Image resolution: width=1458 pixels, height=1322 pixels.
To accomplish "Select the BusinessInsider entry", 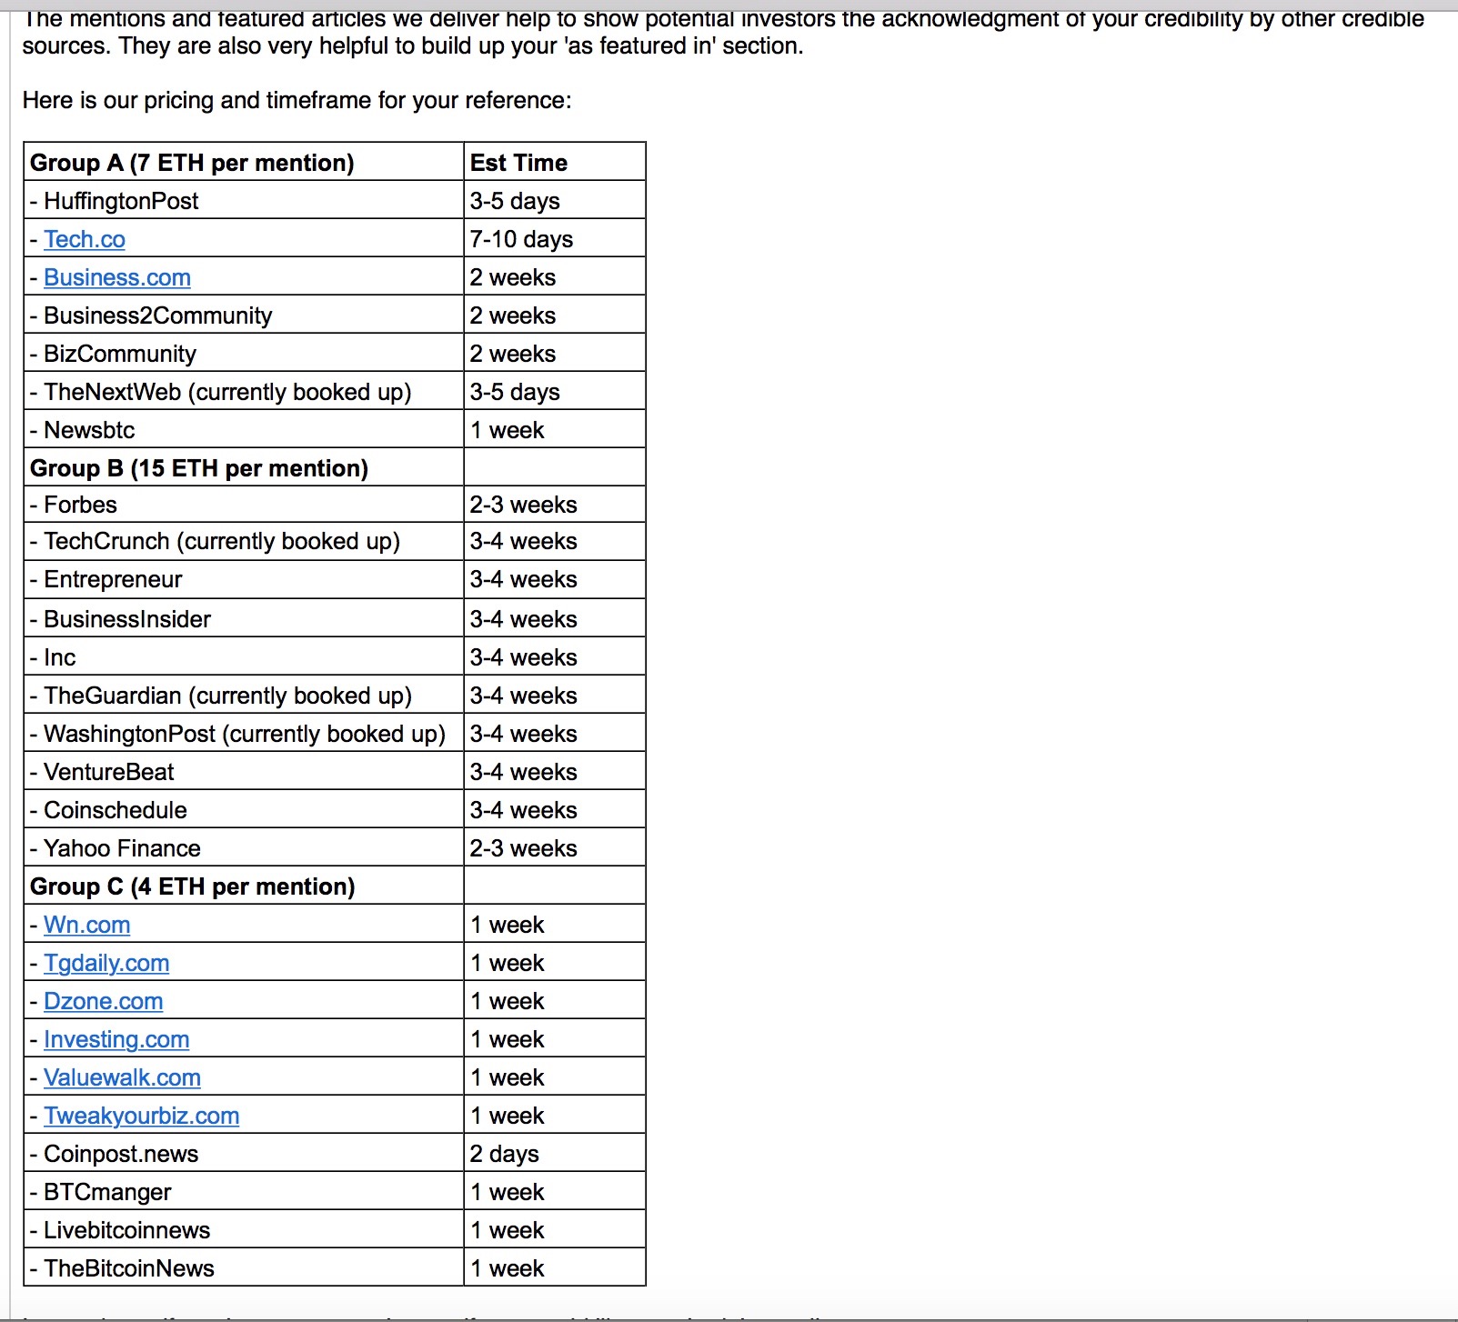I will [127, 619].
